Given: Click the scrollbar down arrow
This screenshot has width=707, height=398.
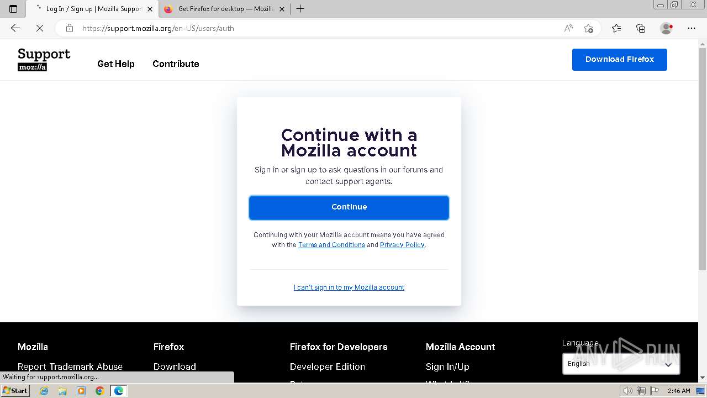Looking at the screenshot, I should [703, 378].
